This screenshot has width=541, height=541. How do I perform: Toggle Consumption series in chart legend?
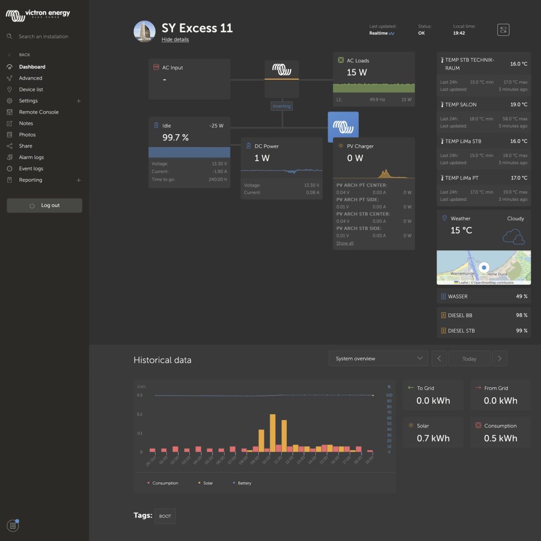(x=163, y=483)
